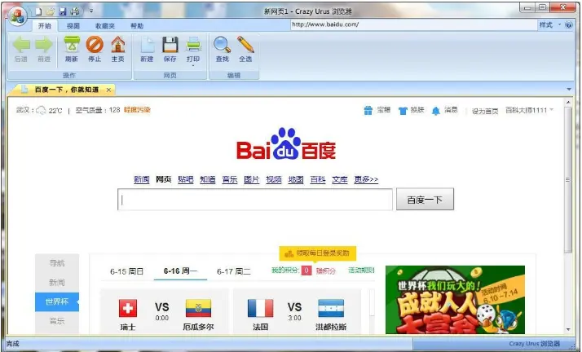The image size is (582, 352).
Task: Open the 图片 link
Action: [x=252, y=179]
